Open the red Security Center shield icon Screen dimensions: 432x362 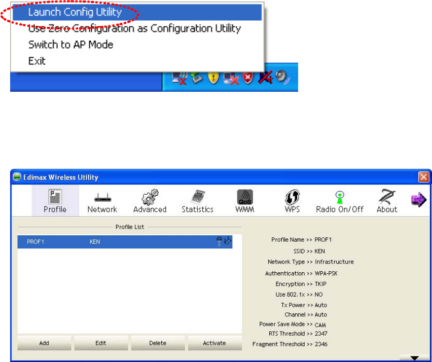pyautogui.click(x=247, y=78)
